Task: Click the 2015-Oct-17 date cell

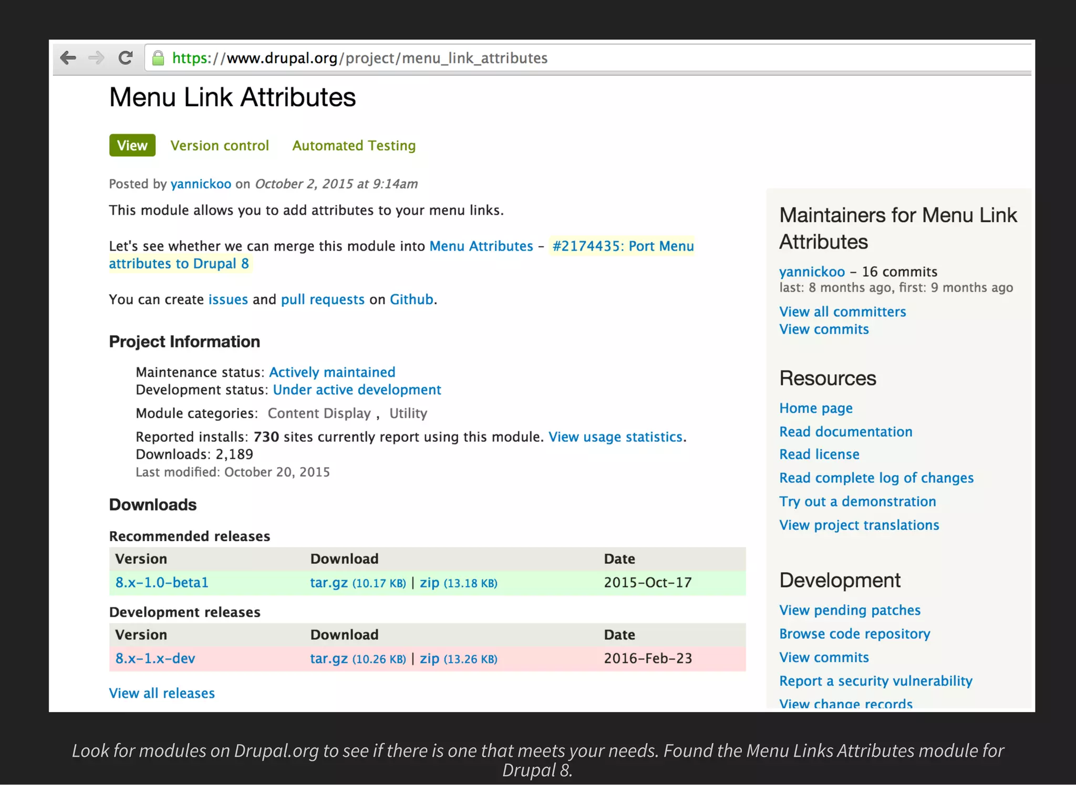Action: (x=648, y=583)
